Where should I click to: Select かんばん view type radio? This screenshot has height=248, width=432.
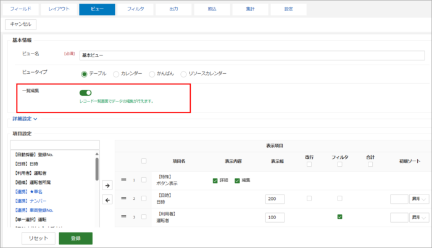coord(152,74)
